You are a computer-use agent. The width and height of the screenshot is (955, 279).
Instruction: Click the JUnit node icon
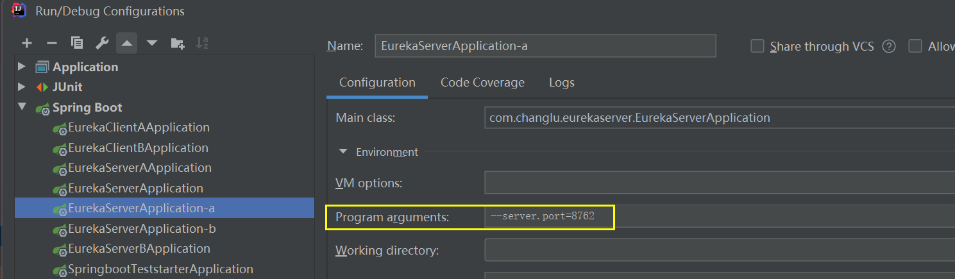click(42, 87)
